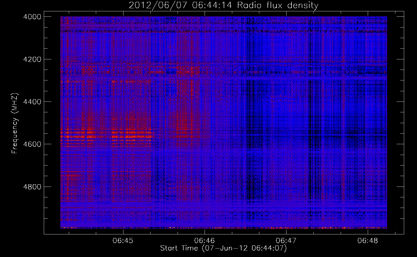417x257 pixels.
Task: Click the 06:47 time axis label
Action: coord(286,241)
